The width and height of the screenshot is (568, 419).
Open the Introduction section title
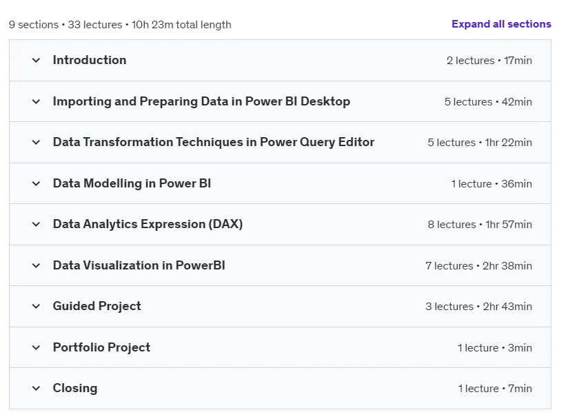coord(90,60)
